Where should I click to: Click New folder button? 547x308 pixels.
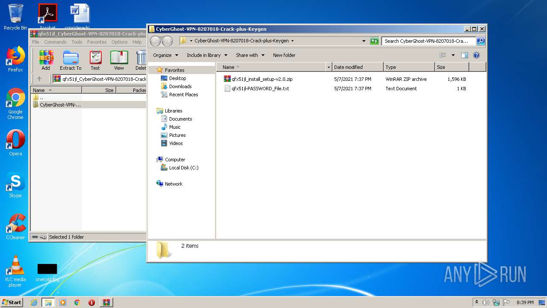[284, 55]
